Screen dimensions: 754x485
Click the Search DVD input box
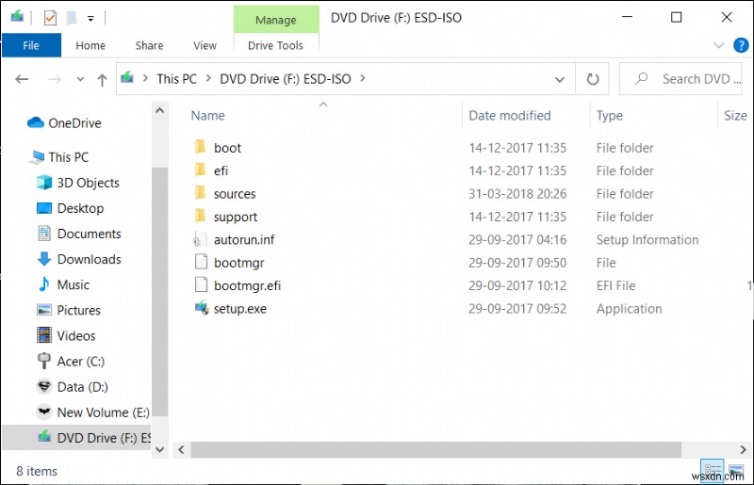(x=680, y=79)
